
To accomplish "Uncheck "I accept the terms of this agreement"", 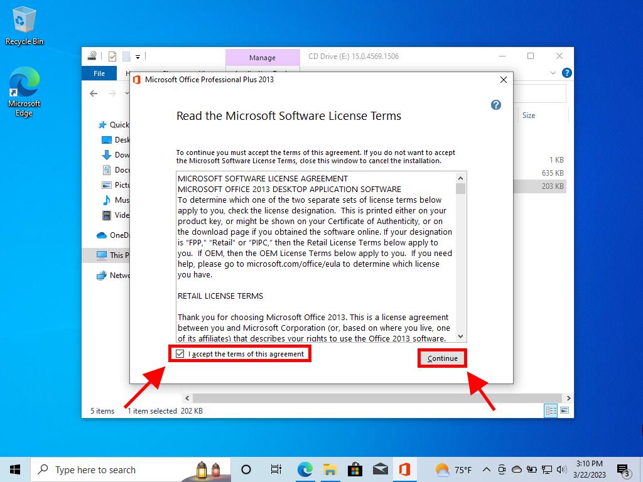I will 180,354.
